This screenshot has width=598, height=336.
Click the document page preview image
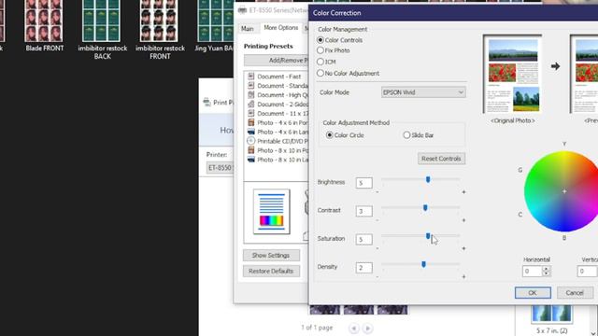[272, 212]
